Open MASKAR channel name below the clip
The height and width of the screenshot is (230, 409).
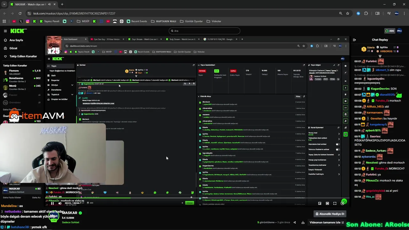point(70,213)
